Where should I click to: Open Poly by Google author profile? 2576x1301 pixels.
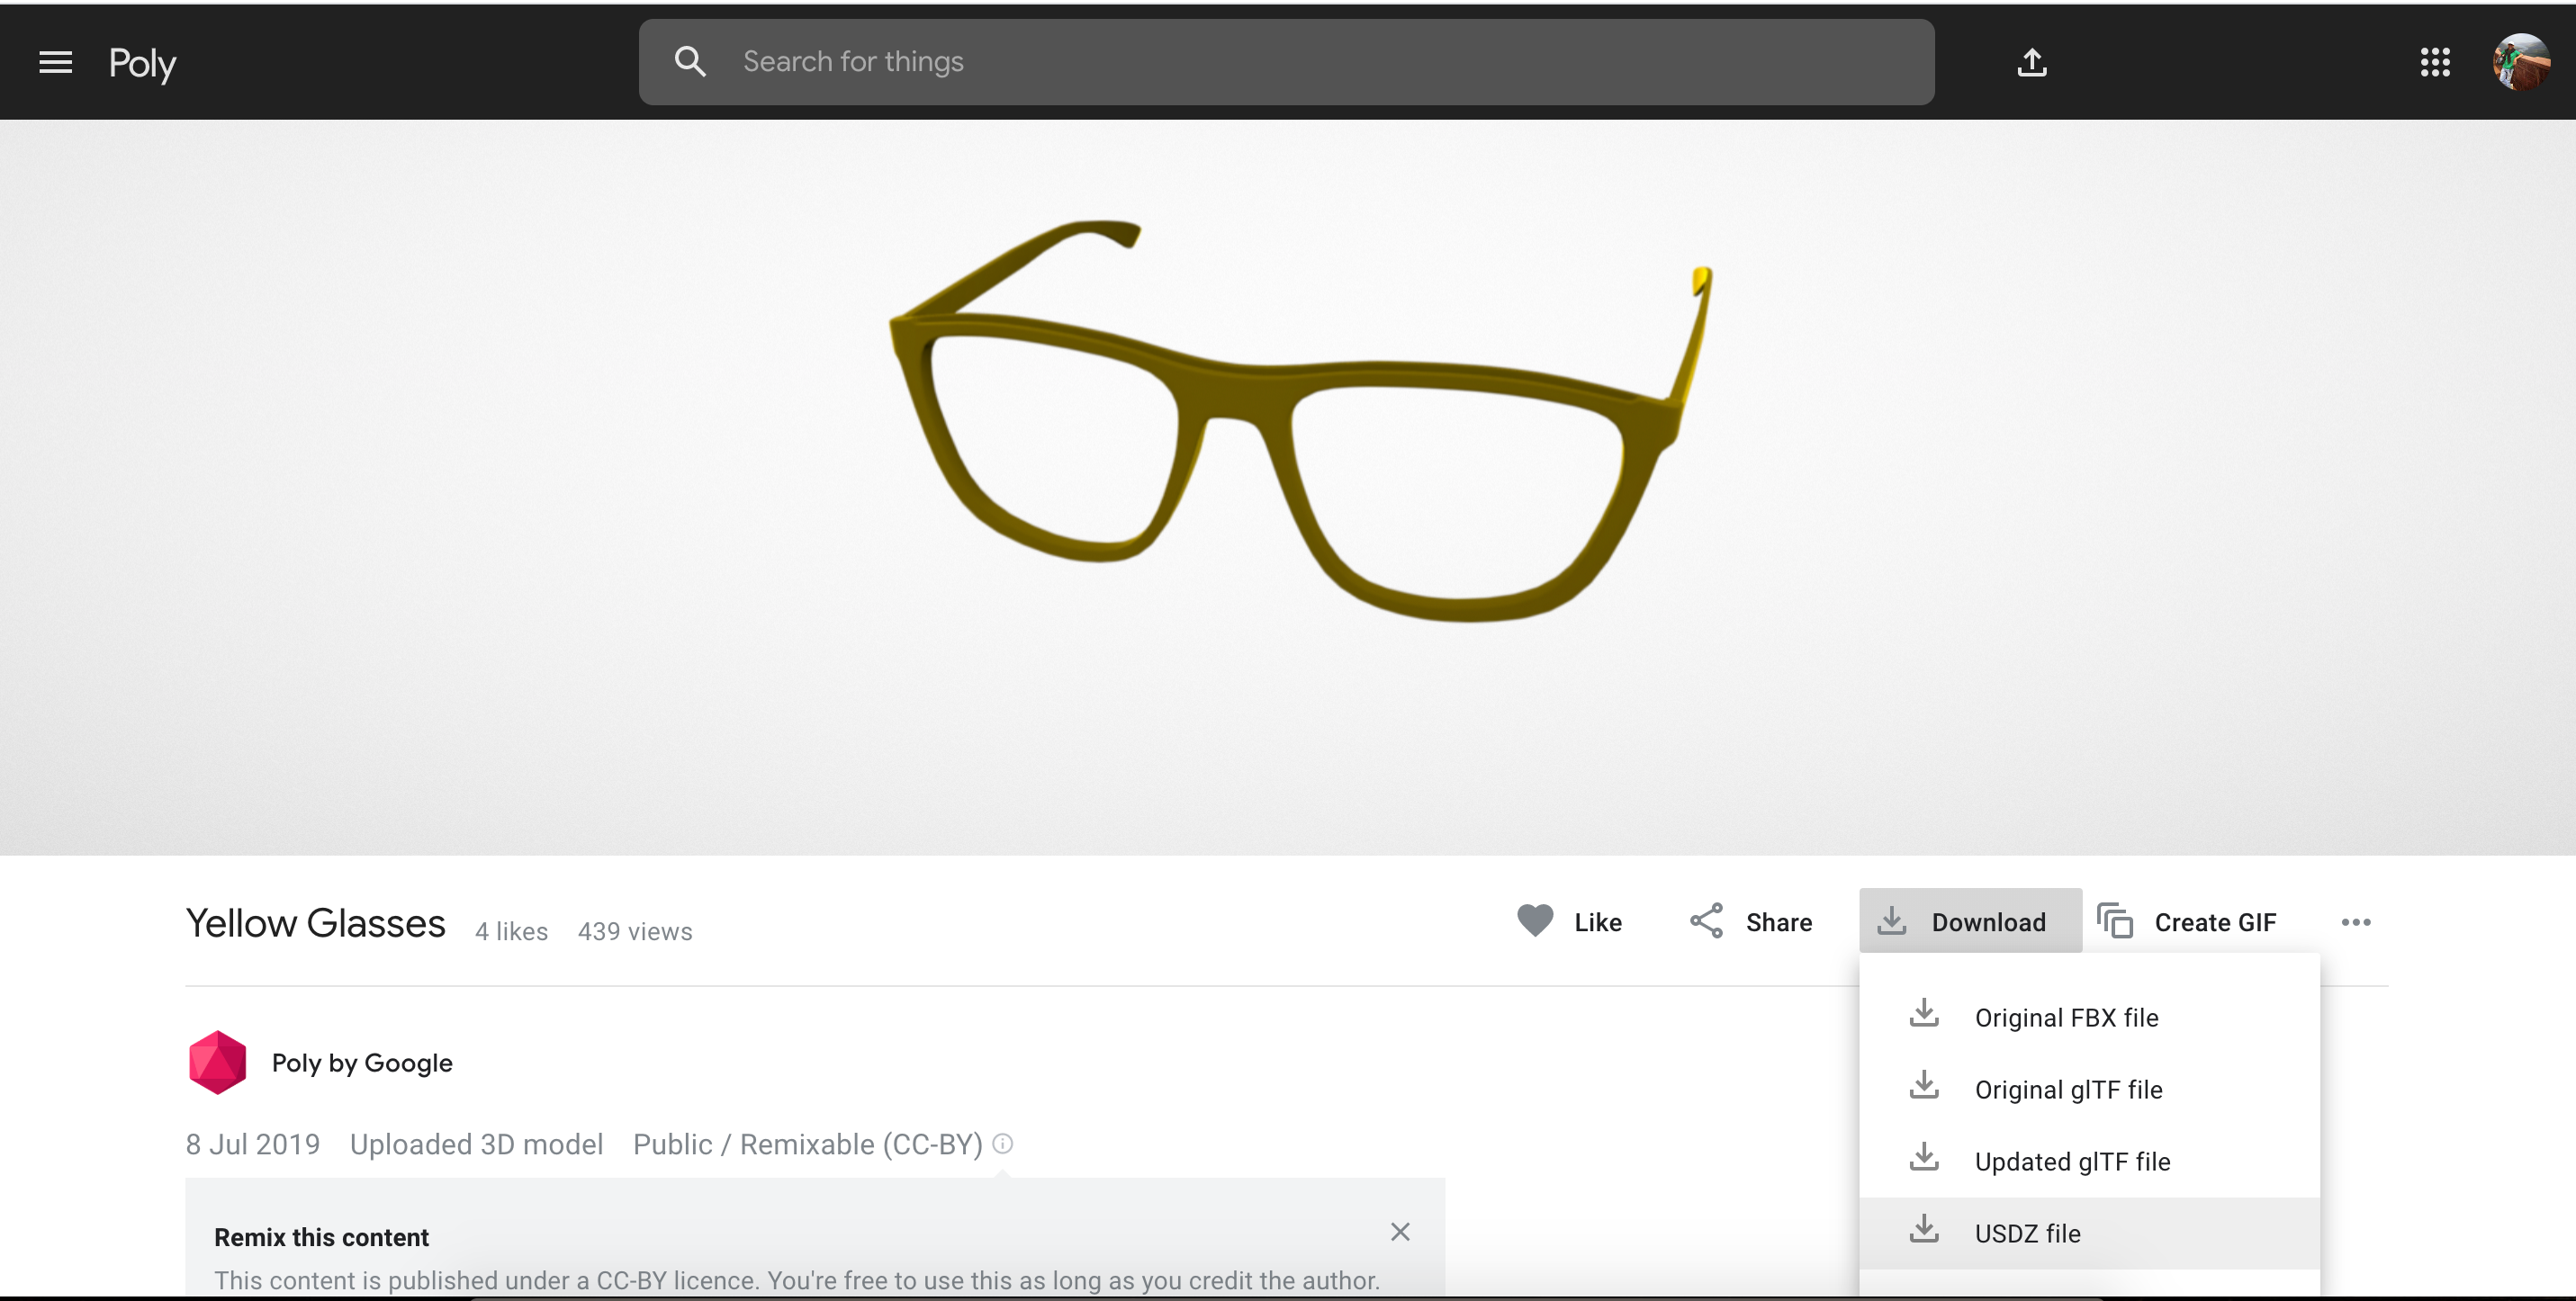pyautogui.click(x=362, y=1063)
